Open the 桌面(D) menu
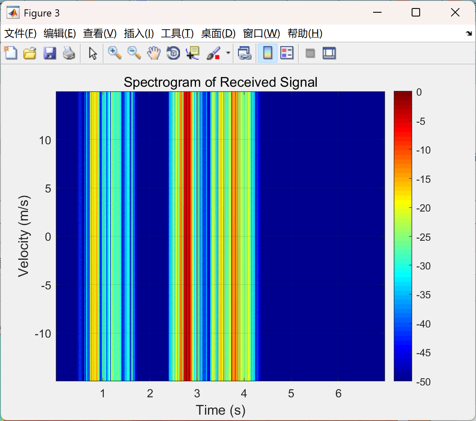 pos(218,33)
